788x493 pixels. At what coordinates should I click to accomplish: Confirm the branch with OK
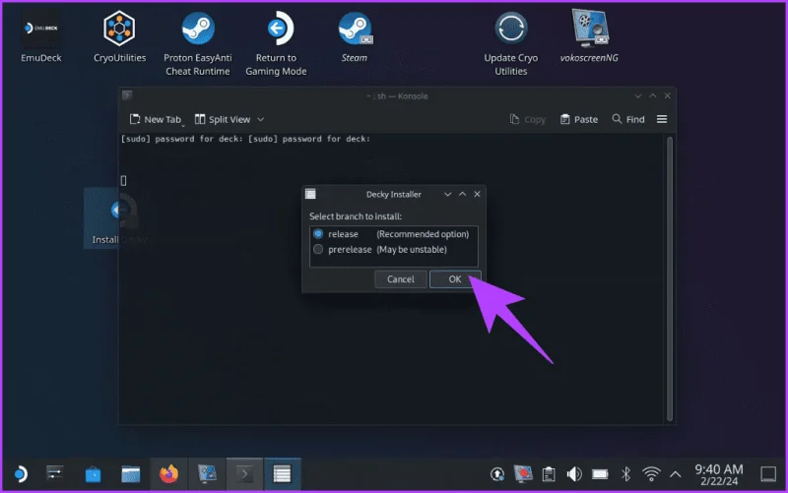tap(455, 279)
